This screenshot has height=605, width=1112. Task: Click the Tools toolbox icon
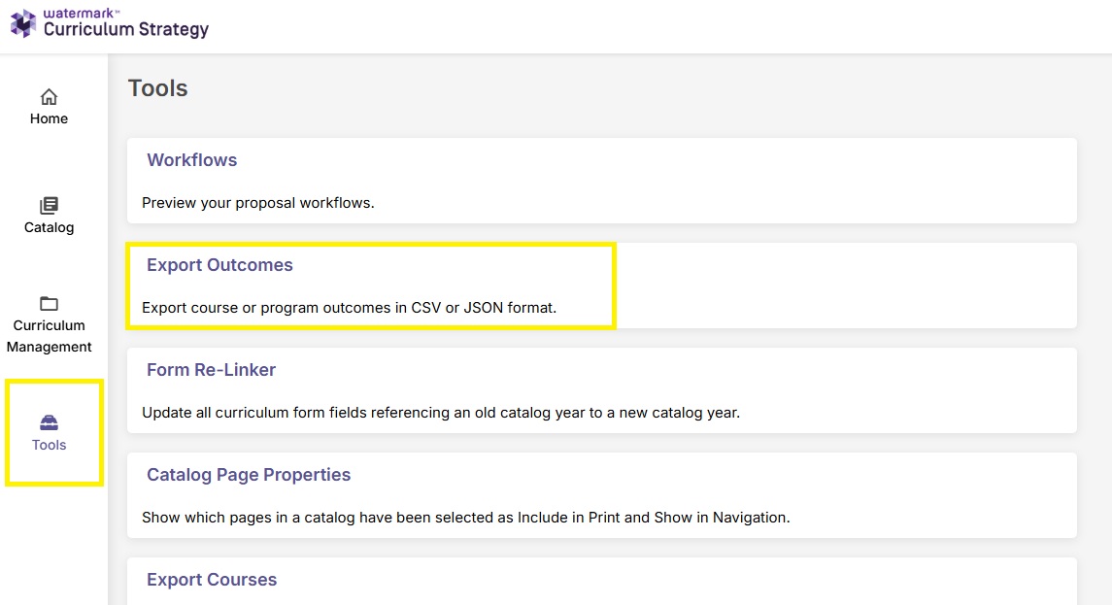[x=49, y=422]
